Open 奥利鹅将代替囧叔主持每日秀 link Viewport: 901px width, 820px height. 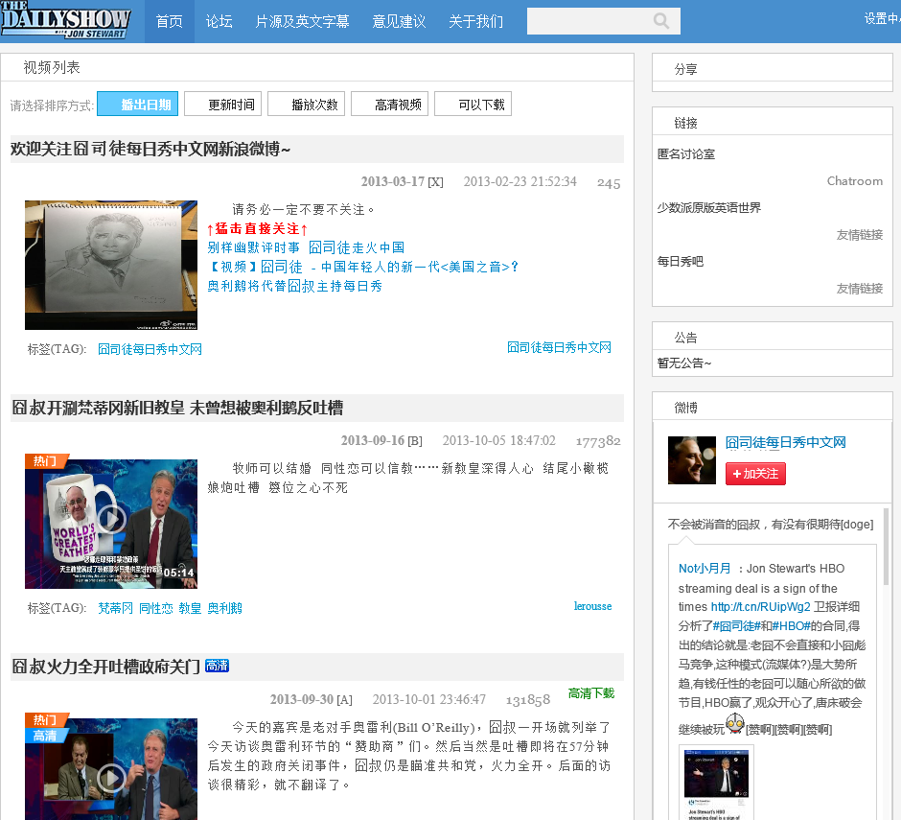295,286
